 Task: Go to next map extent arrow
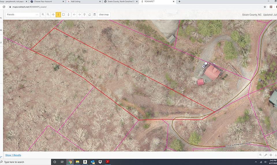[x=80, y=15]
